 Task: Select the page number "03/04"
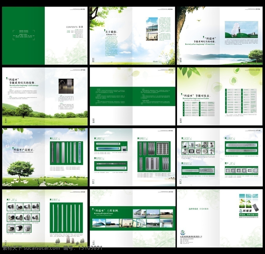pos(171,9)
